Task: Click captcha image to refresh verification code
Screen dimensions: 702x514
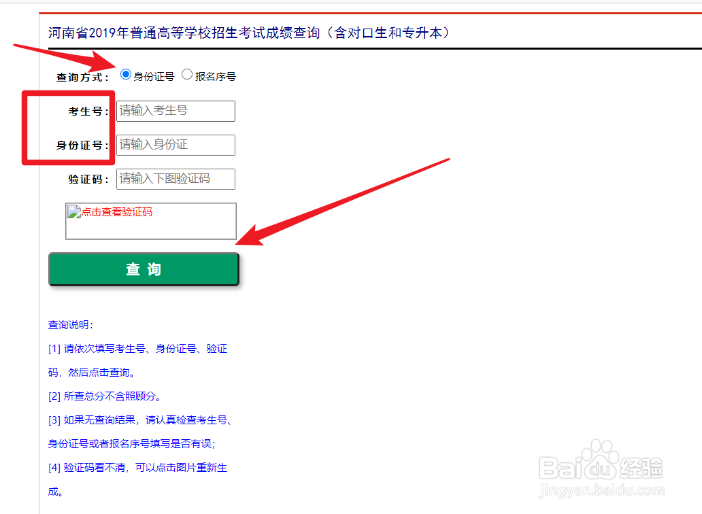Action: (150, 221)
